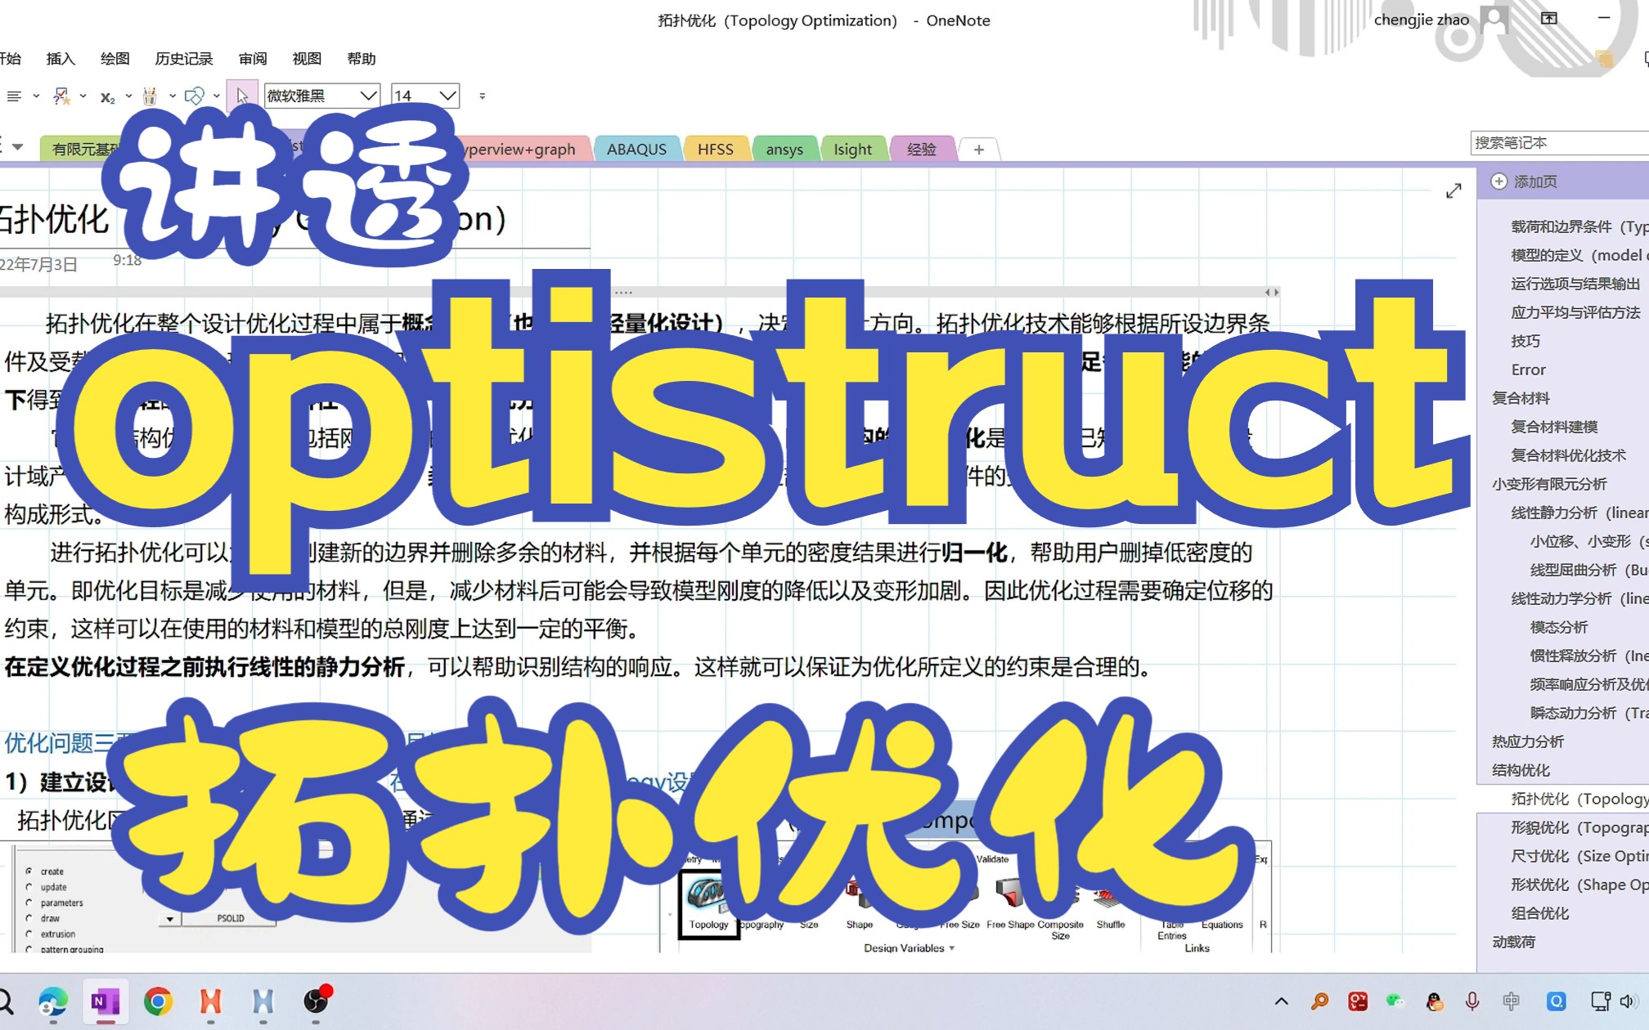
Task: Select the extrusion radio button
Action: coord(29,934)
